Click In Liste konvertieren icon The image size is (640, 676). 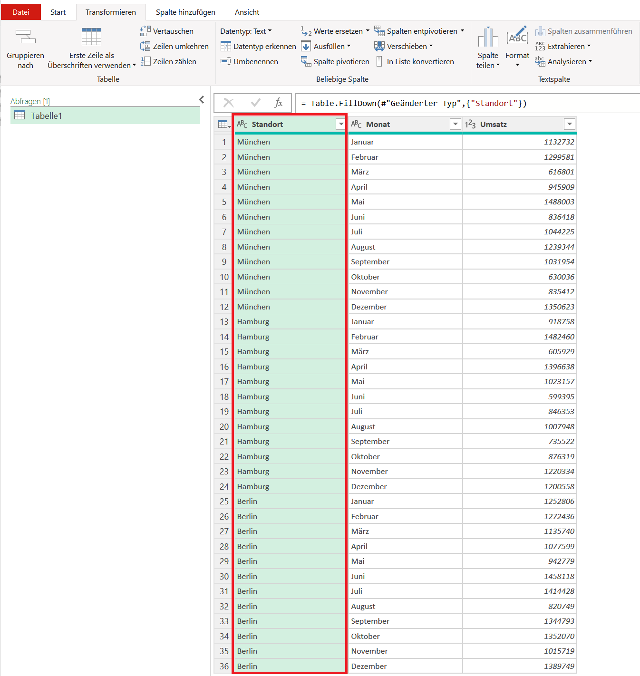[x=379, y=61]
